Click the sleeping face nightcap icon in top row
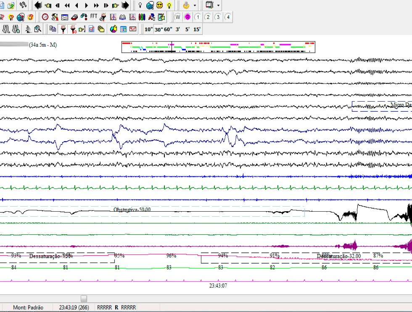This screenshot has width=412, height=312. tap(150, 5)
